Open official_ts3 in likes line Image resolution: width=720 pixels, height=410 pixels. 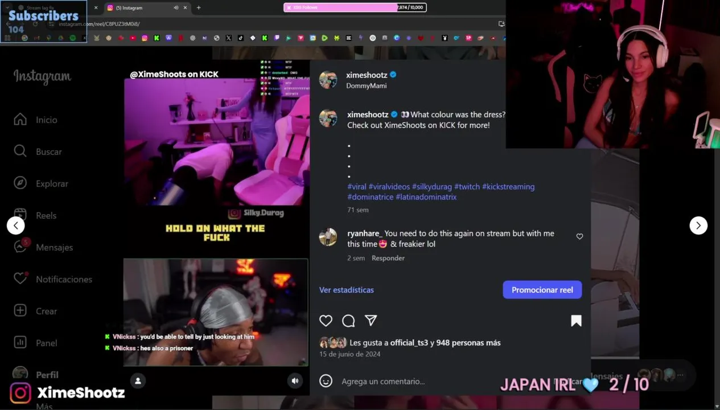pos(409,343)
